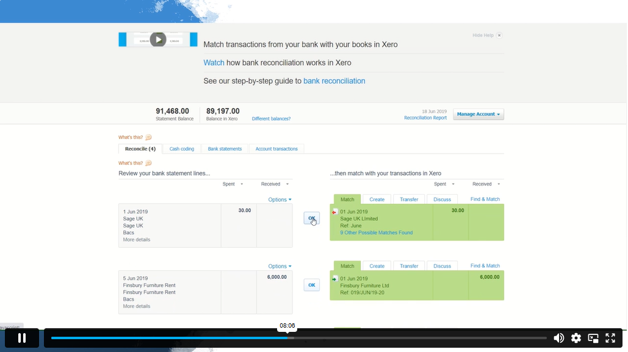Viewport: 628px width, 352px height.
Task: Play the bank reconciliation help video thumbnail
Action: (x=158, y=40)
